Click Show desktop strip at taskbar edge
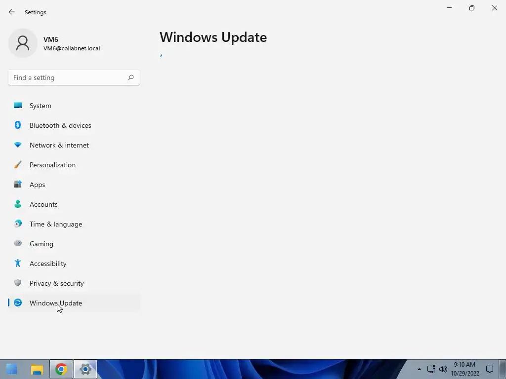Image resolution: width=506 pixels, height=379 pixels. tap(503, 369)
